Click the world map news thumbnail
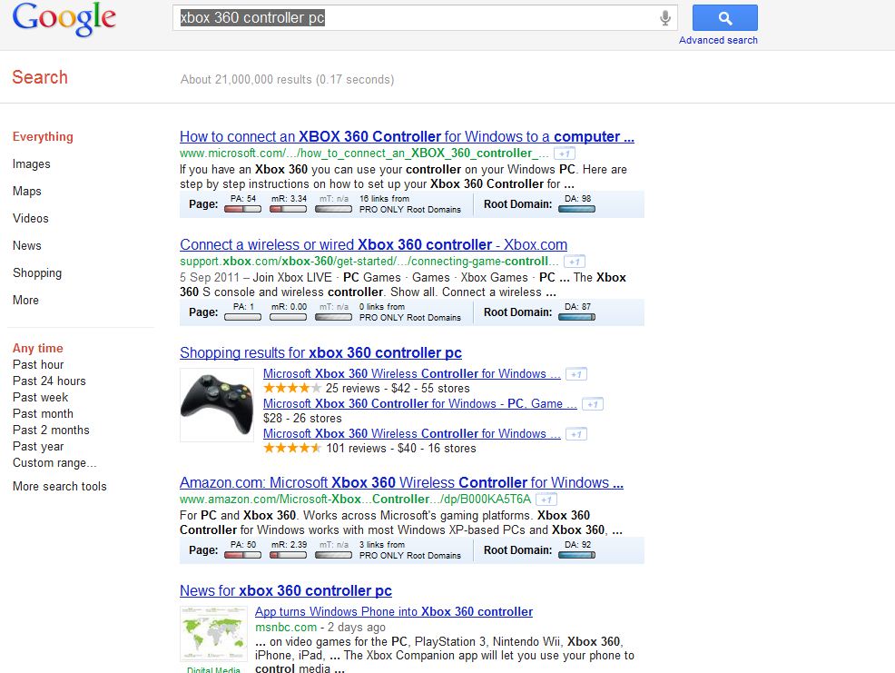Screen dimensions: 895x673 [x=213, y=634]
